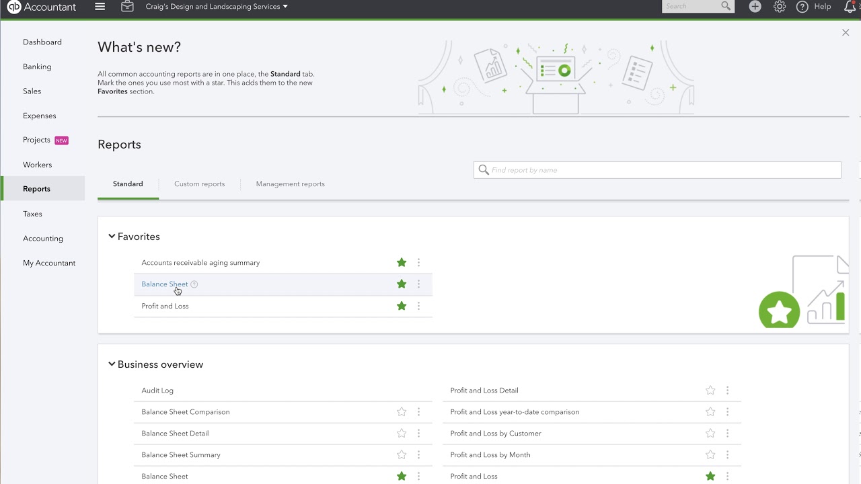This screenshot has width=861, height=484.
Task: Collapse the Business overview section
Action: pos(112,364)
